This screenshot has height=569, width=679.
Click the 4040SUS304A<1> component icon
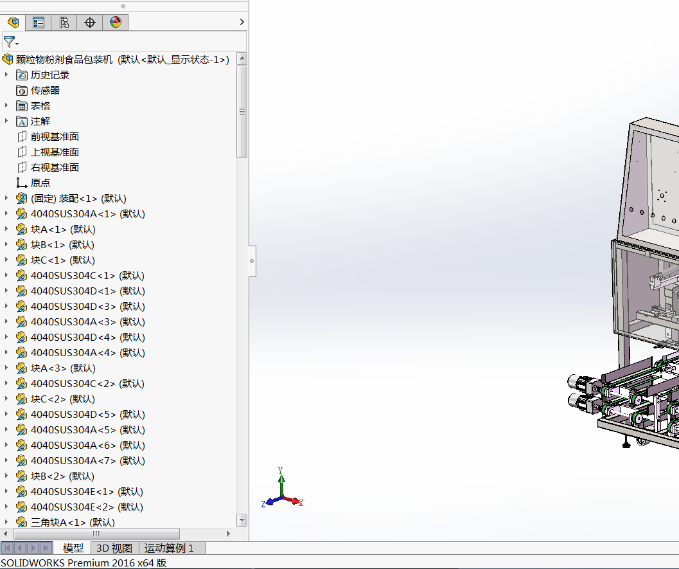point(22,214)
